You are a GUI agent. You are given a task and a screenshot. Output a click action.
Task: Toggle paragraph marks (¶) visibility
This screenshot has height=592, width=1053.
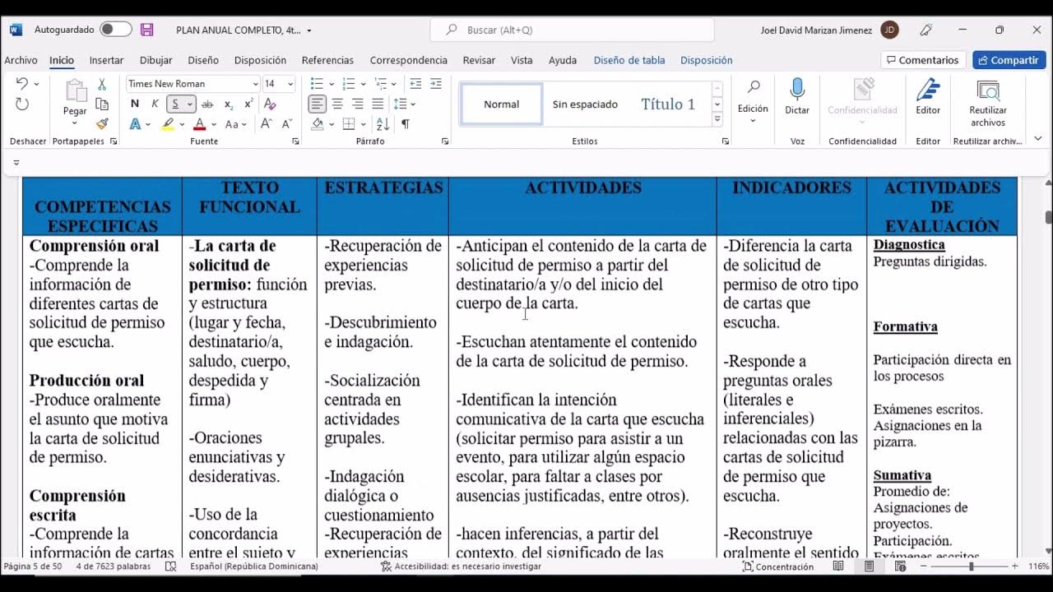(405, 124)
